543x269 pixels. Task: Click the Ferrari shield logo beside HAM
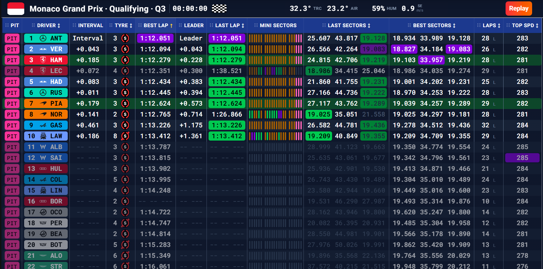tap(43, 60)
